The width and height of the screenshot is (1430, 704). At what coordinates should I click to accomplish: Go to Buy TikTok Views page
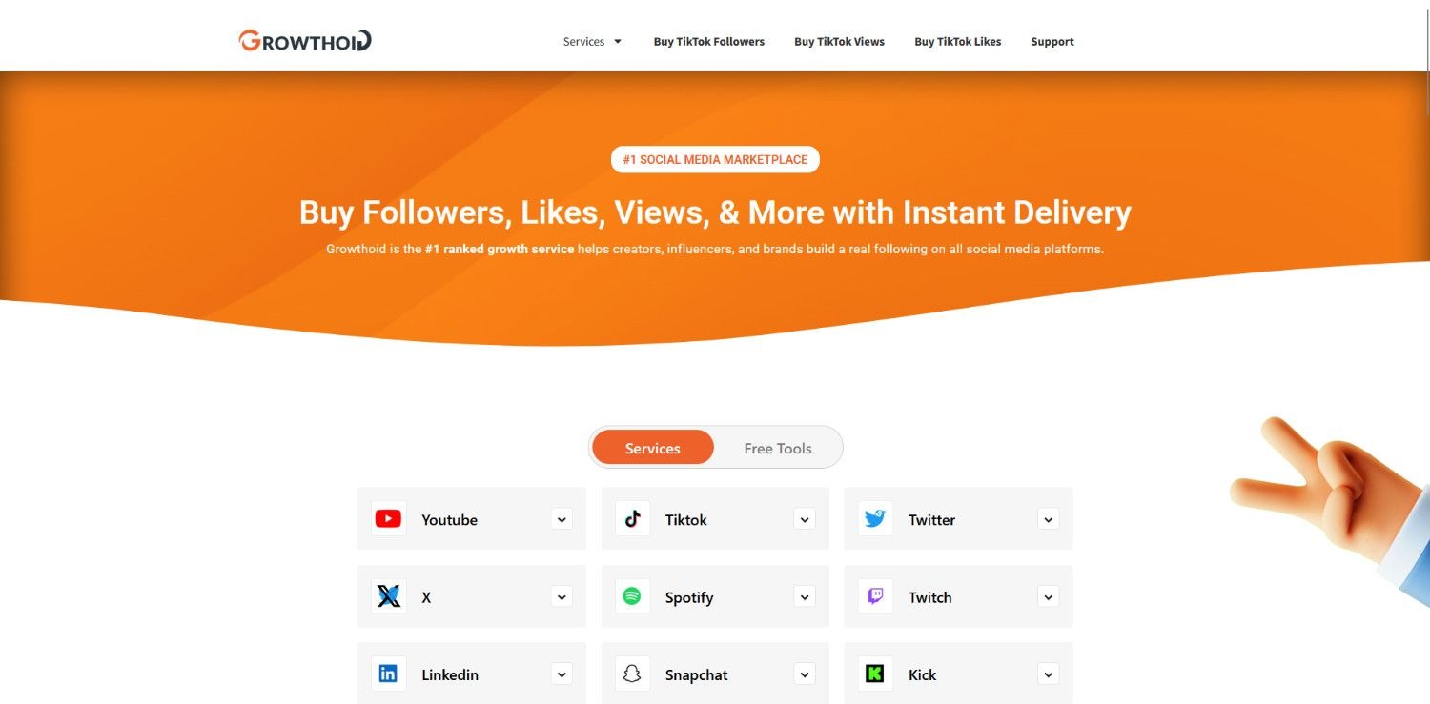pos(840,42)
